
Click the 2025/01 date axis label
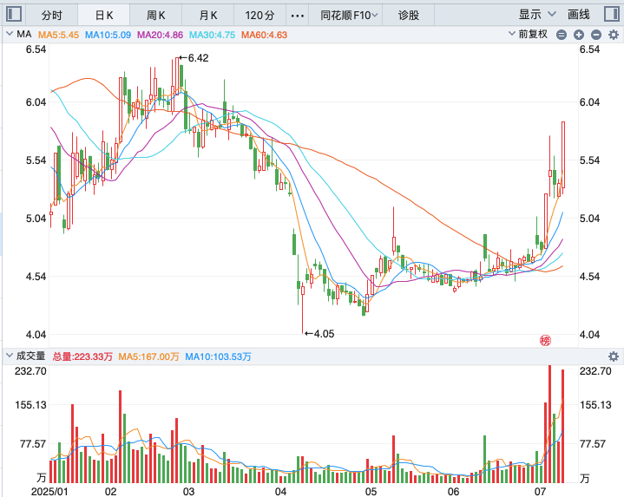49,492
